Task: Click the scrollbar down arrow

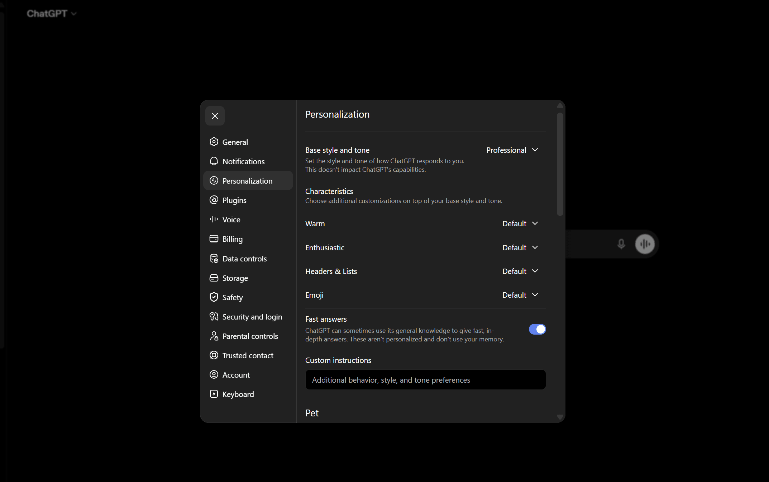Action: tap(560, 417)
